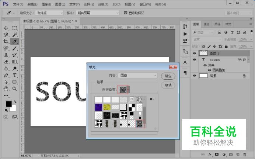The image size is (255, 159).
Task: Select the Gradient tool
Action: [14, 62]
